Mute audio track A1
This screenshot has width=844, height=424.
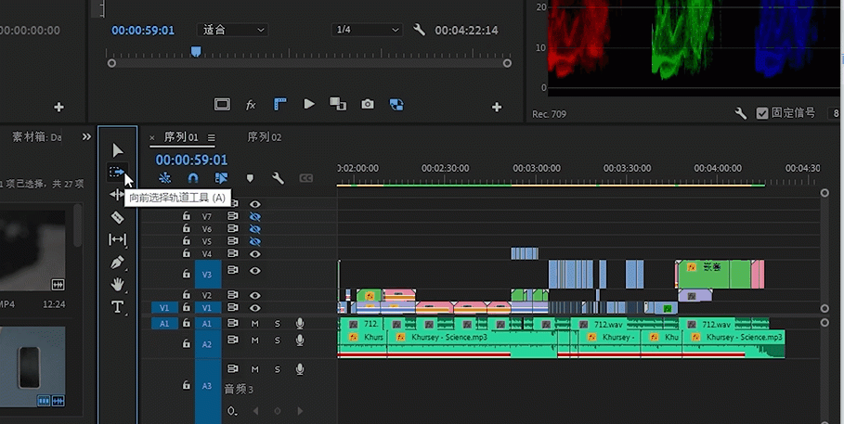click(254, 324)
